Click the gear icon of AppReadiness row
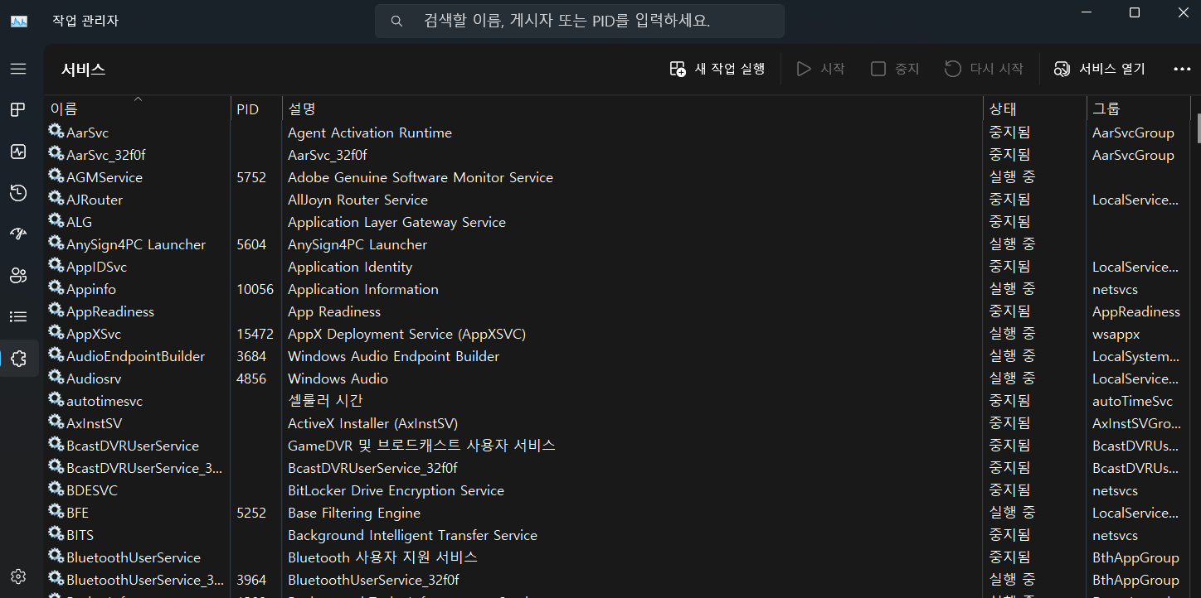This screenshot has width=1201, height=598. coord(56,311)
